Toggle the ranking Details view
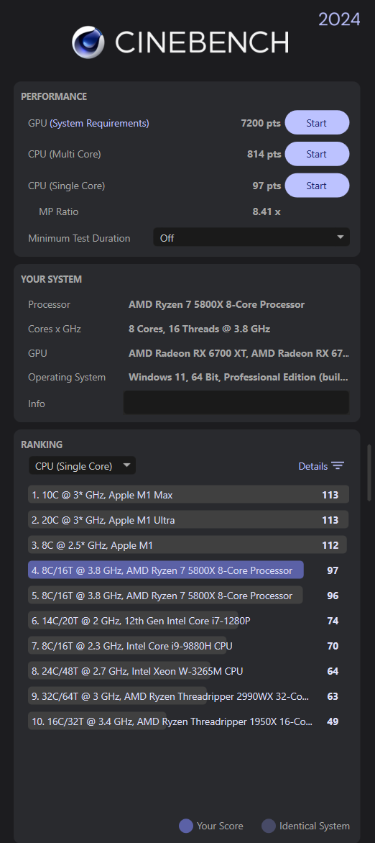 pos(321,466)
